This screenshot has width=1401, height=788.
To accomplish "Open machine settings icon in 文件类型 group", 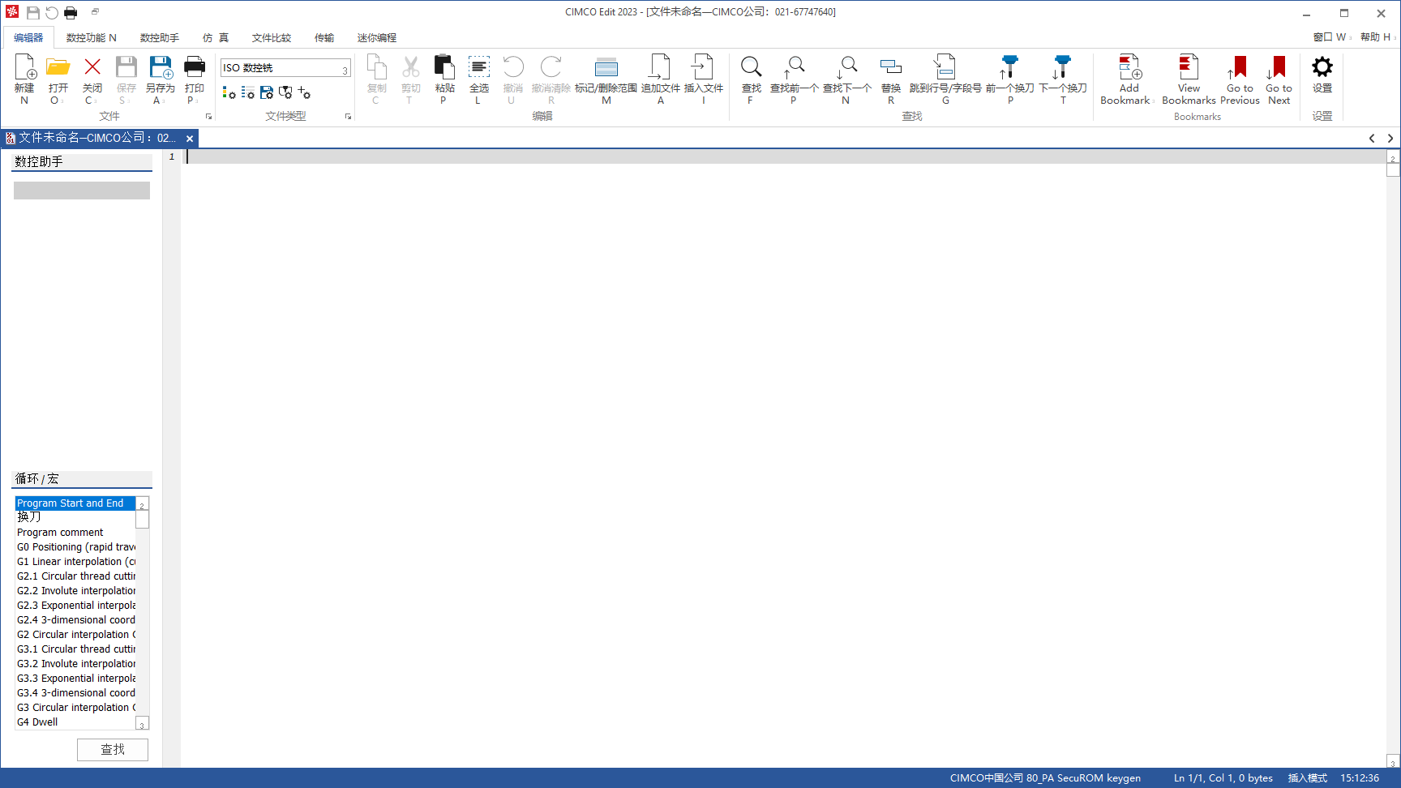I will (285, 93).
